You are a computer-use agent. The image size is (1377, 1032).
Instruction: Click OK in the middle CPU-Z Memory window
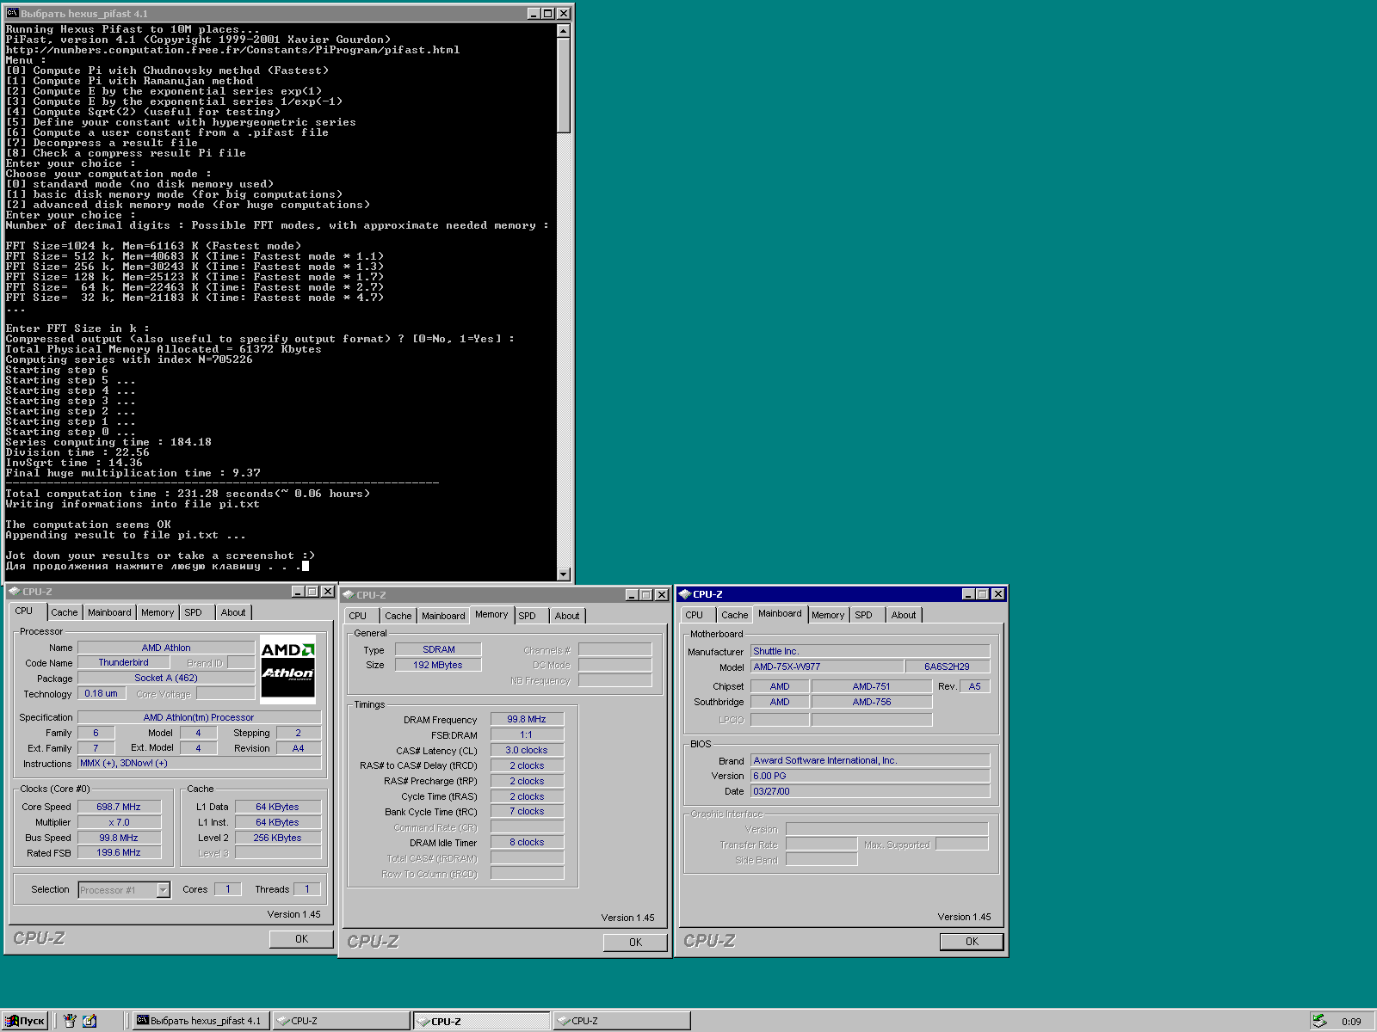[x=635, y=943]
